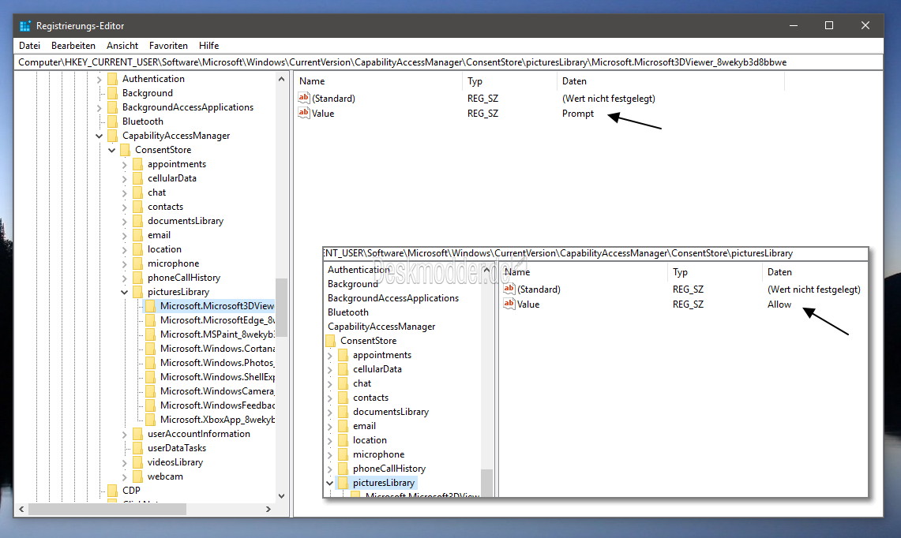This screenshot has width=901, height=538.
Task: Expand the documentsLibrary key in main tree
Action: tap(124, 221)
